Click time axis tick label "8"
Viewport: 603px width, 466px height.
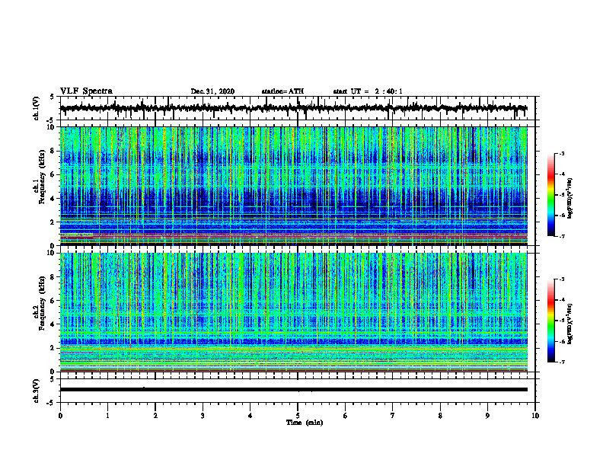pos(440,416)
